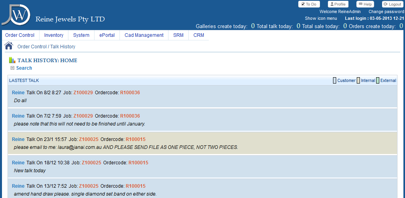Open job Z100025 in the 23/1 15:57 talk
Screen dimensions: 405x198
tap(89, 139)
